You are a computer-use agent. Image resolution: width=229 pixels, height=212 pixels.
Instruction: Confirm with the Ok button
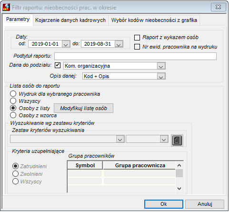(x=164, y=204)
